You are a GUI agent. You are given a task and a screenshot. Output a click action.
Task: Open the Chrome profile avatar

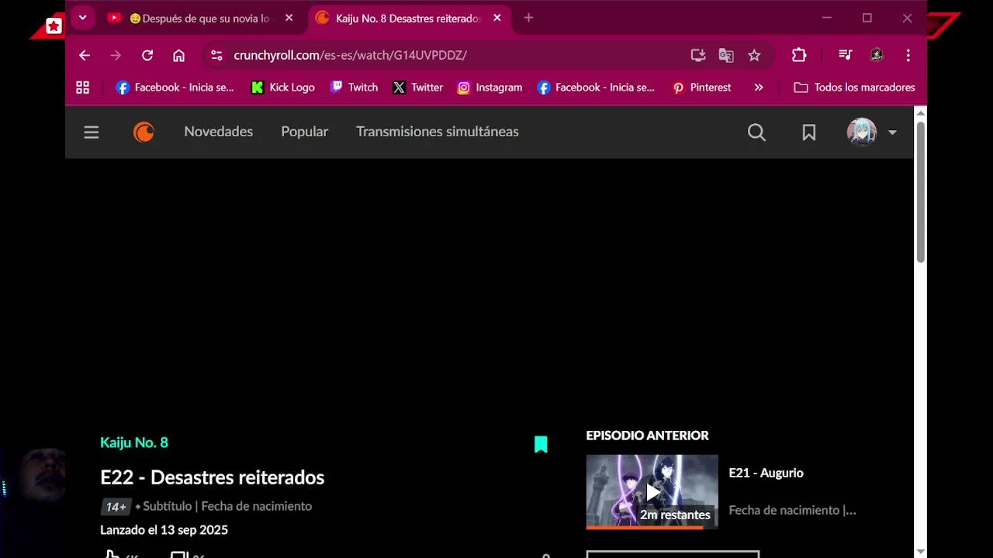pyautogui.click(x=877, y=55)
